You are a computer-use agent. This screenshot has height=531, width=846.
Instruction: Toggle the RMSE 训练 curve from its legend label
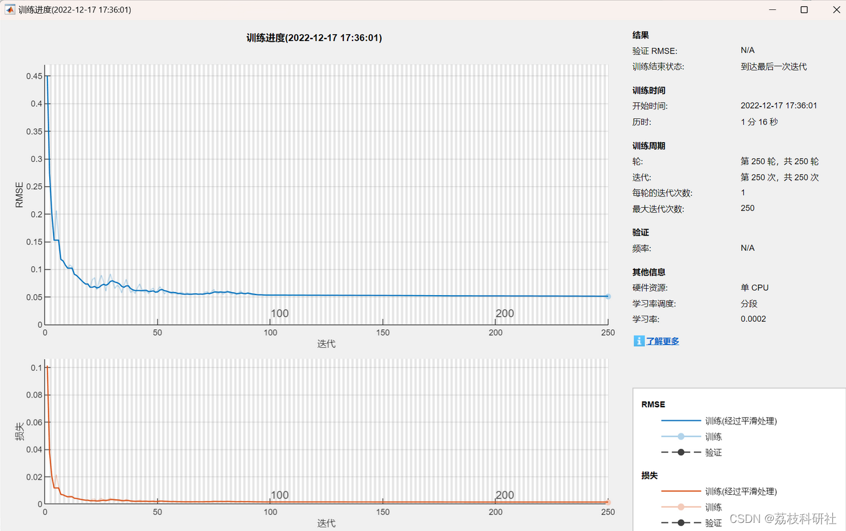click(713, 436)
